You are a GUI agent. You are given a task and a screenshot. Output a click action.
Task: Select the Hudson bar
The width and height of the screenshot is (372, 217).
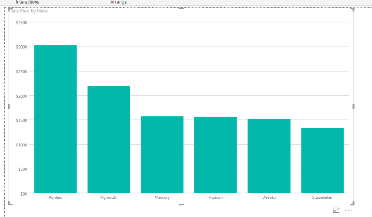pyautogui.click(x=215, y=155)
